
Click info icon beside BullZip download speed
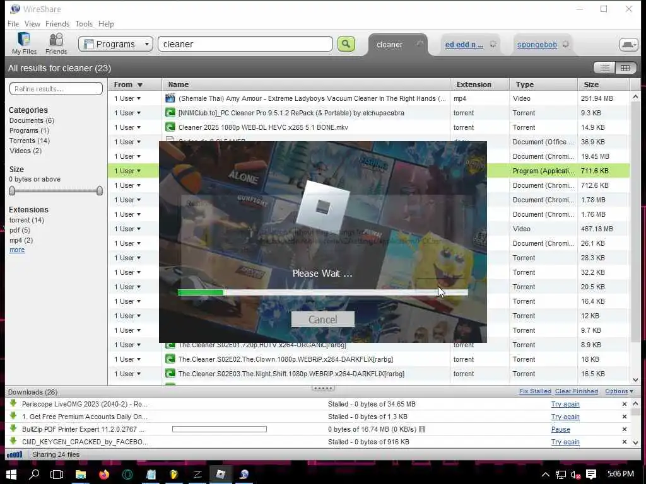pos(422,429)
